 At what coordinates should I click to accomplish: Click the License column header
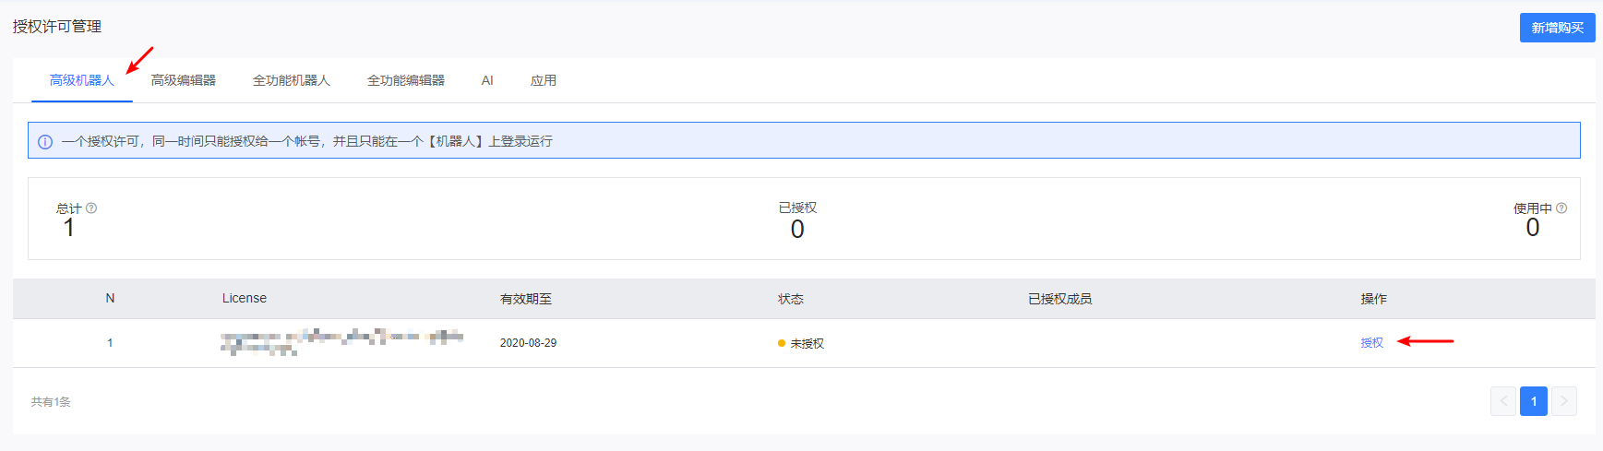tap(245, 298)
